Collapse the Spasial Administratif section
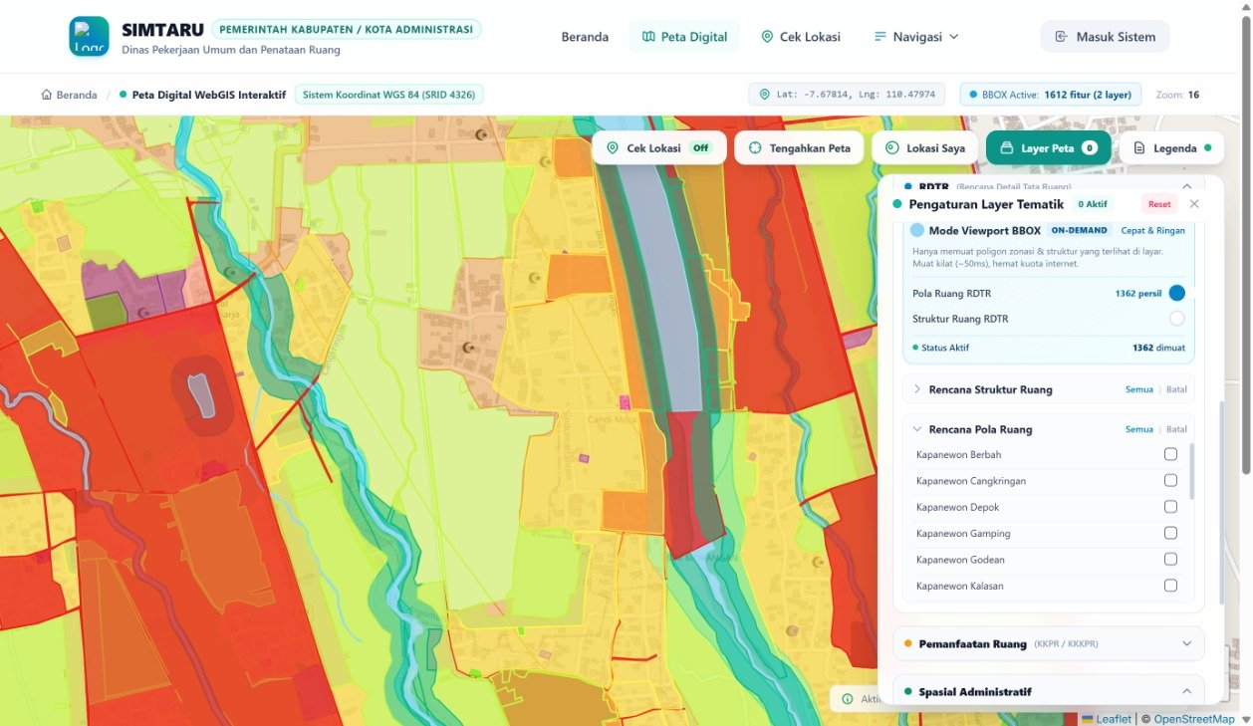 click(x=1186, y=691)
